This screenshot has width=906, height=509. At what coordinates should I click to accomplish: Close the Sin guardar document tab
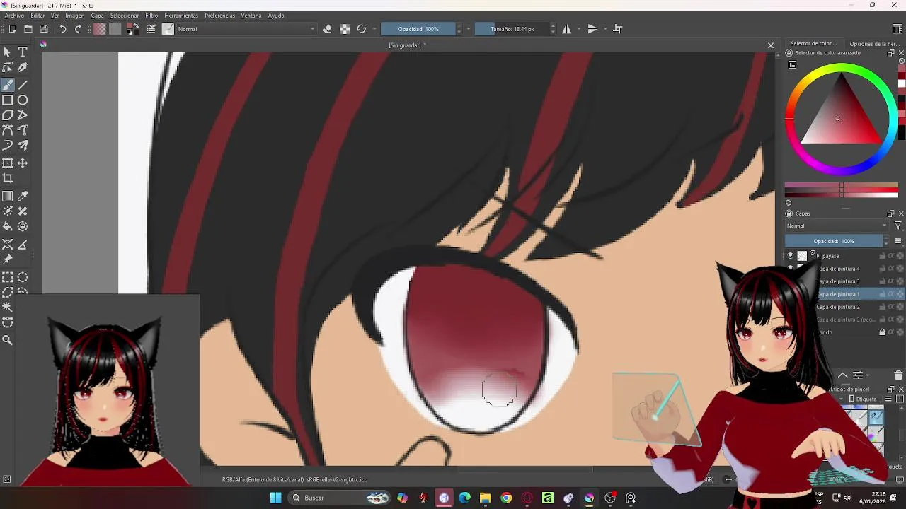(771, 45)
